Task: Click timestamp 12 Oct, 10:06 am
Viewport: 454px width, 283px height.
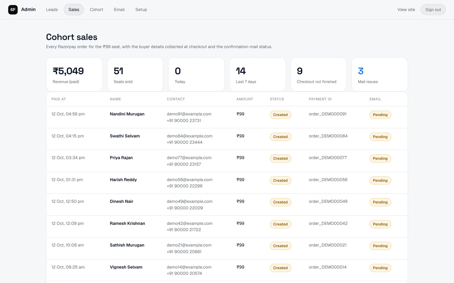Action: pyautogui.click(x=68, y=245)
